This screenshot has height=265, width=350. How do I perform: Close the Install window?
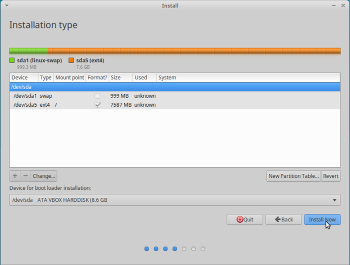[x=343, y=6]
